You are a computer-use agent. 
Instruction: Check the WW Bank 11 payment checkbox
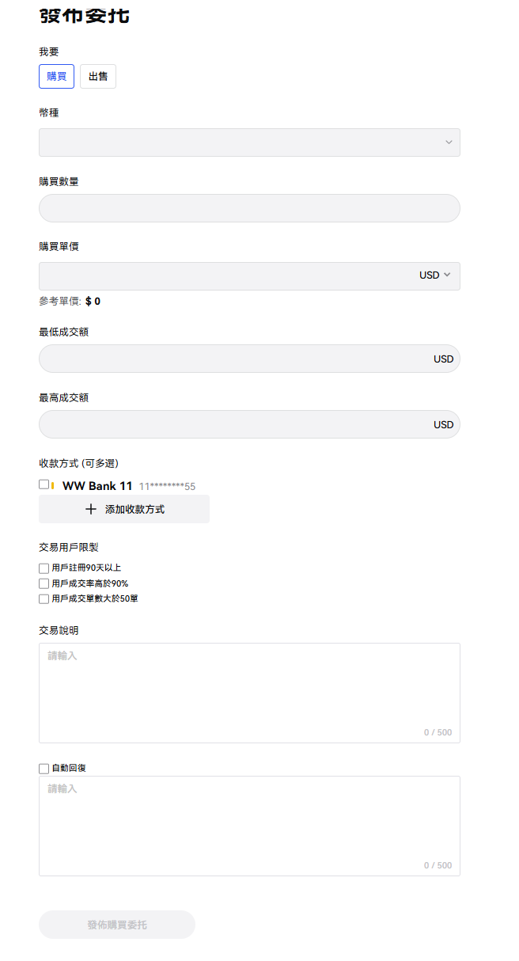click(x=44, y=484)
